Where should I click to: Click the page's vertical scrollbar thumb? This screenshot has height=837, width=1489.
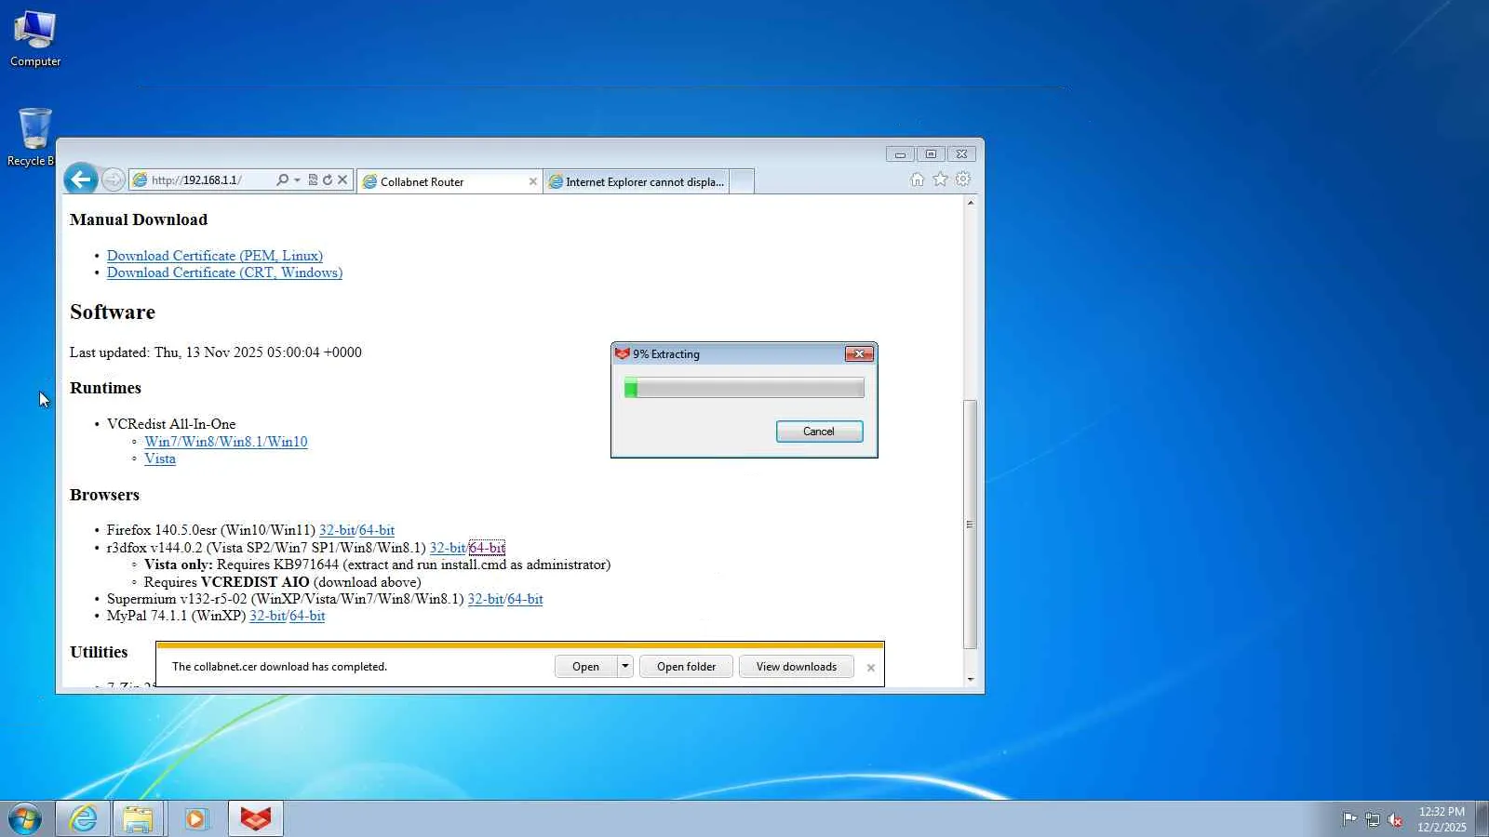click(970, 525)
